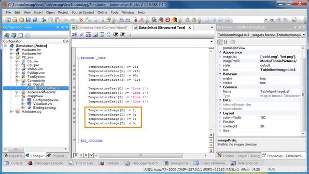
Task: Open the Online menu
Action: point(102,12)
